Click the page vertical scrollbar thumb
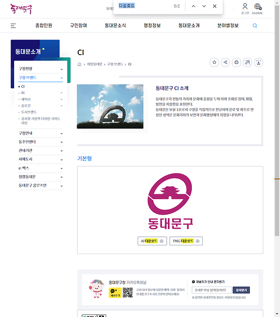Screen dimensions: 280x317 277,121
